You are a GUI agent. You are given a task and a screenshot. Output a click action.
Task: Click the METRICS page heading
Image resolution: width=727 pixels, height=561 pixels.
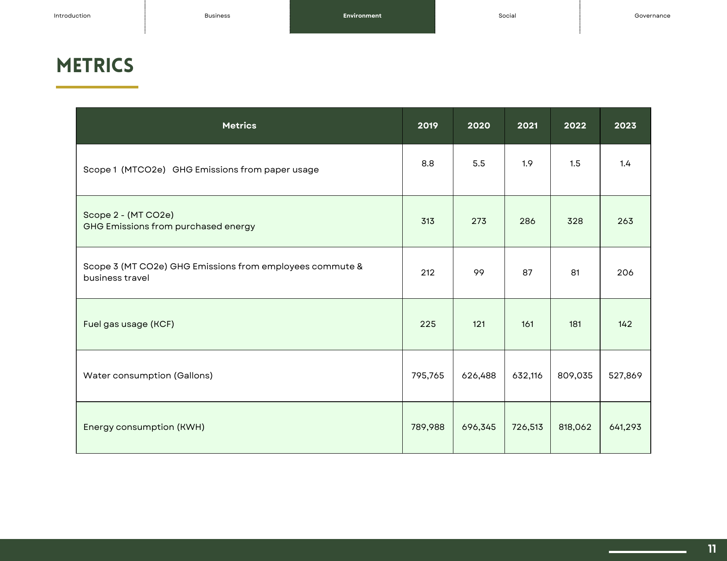click(x=95, y=66)
